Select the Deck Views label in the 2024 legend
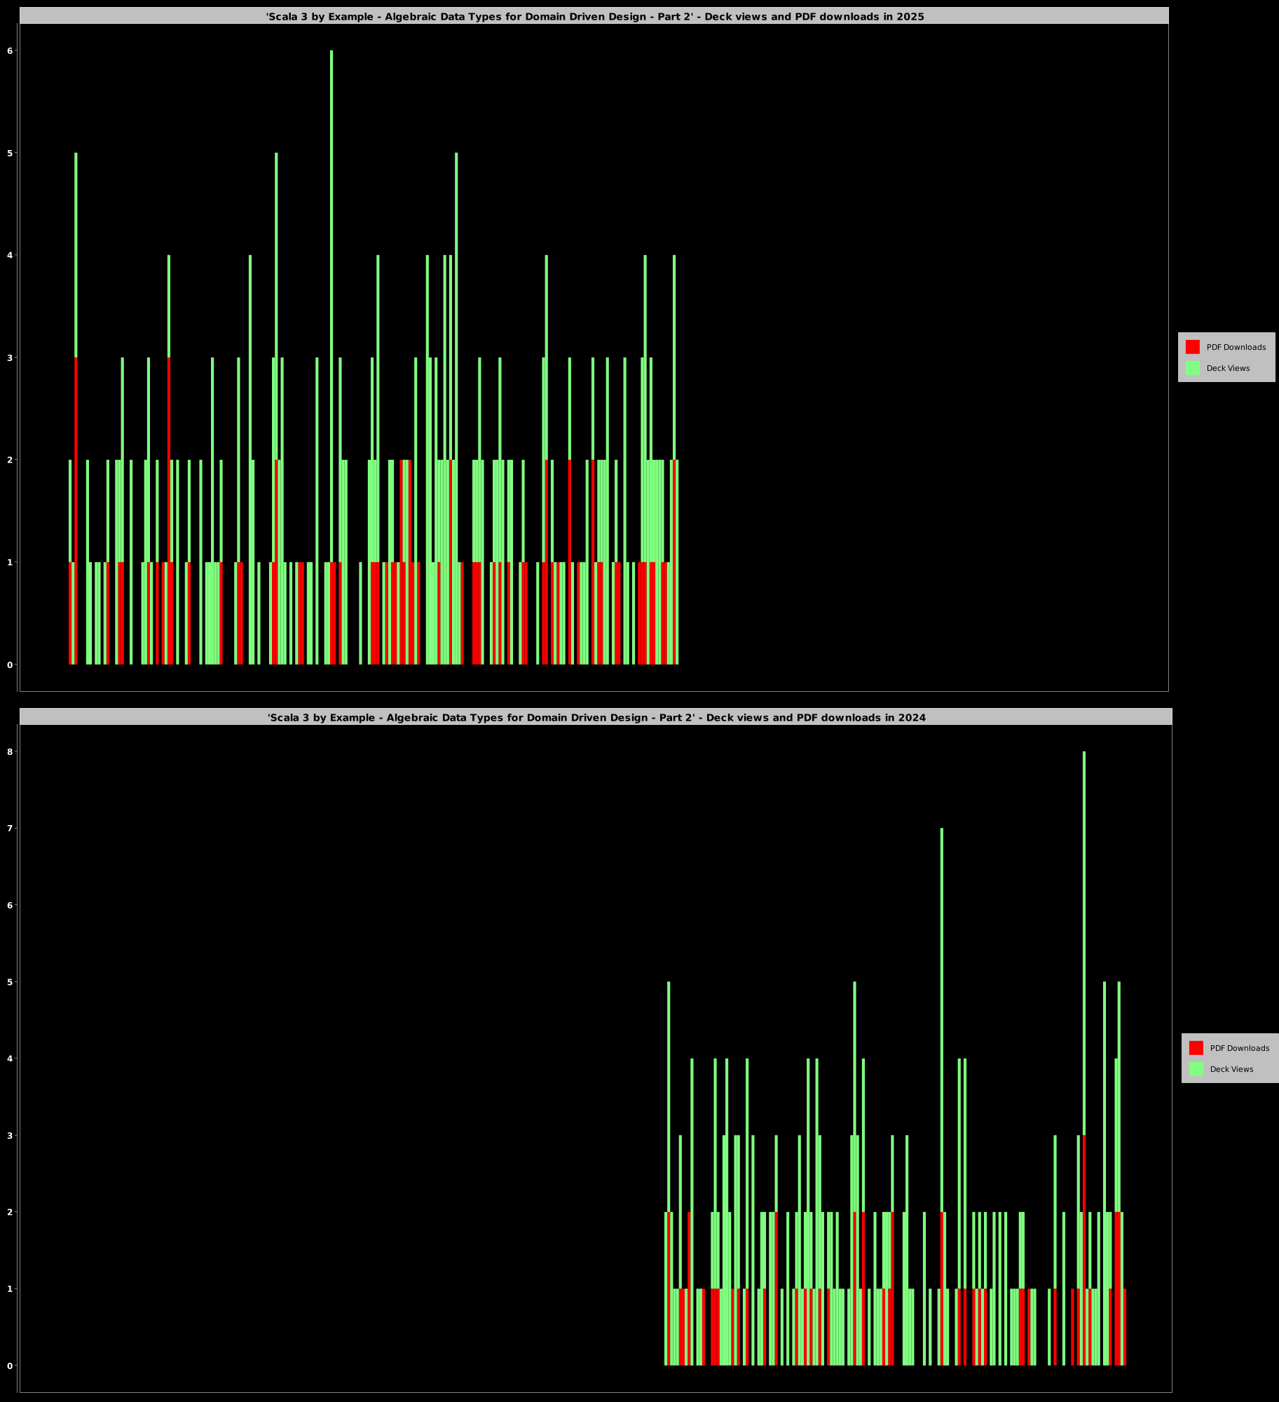 1231,1069
